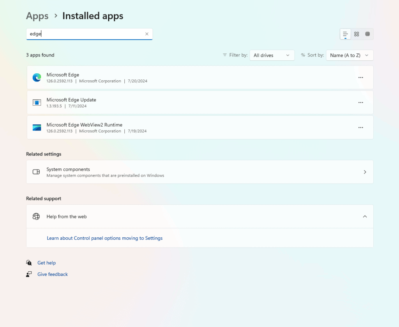Click the sort arrows icon
Image resolution: width=399 pixels, height=327 pixels.
click(303, 55)
